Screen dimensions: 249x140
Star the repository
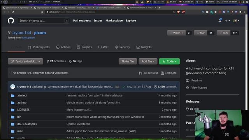(x=201, y=33)
